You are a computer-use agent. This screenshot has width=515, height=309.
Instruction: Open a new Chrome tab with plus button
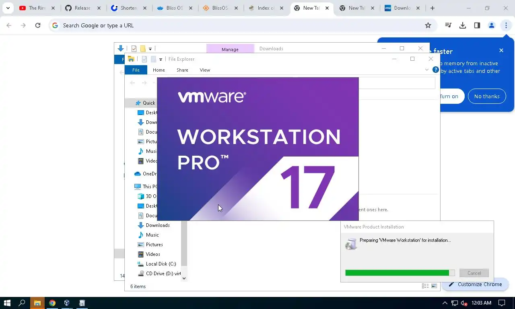[x=433, y=8]
